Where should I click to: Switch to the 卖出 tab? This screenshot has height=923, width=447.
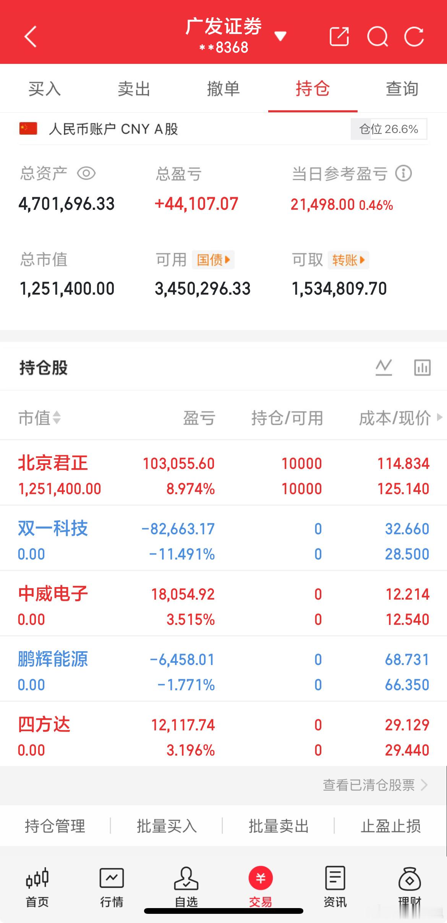click(x=134, y=89)
